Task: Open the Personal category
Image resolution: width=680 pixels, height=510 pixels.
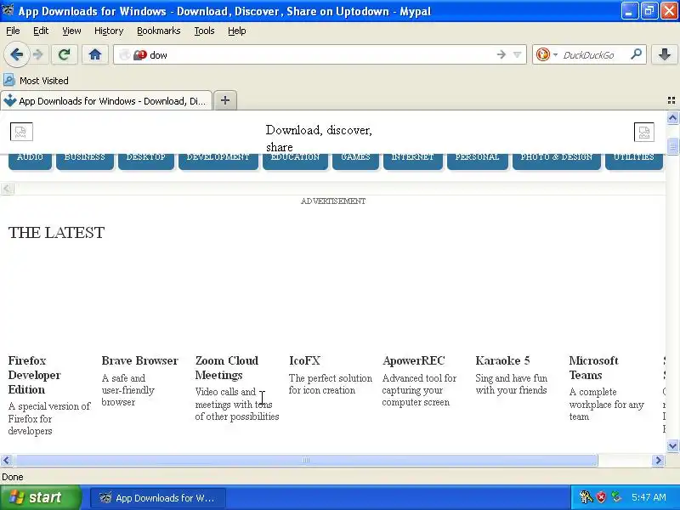Action: [478, 161]
